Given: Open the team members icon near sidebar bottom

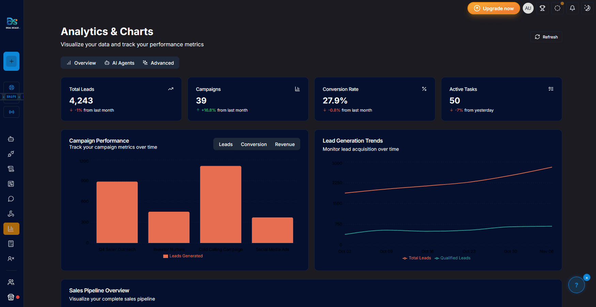Looking at the screenshot, I should point(11,281).
